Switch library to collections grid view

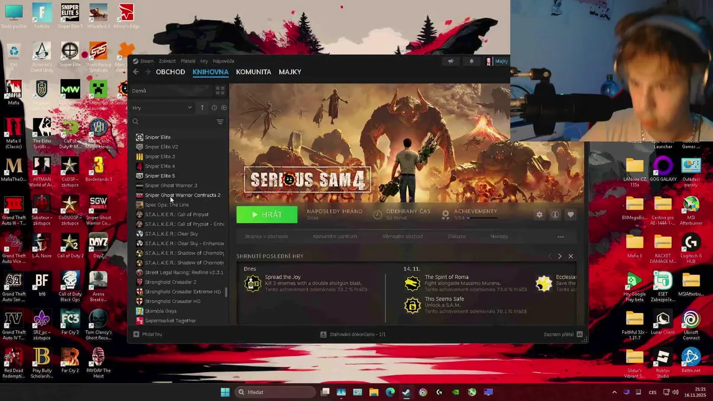220,91
